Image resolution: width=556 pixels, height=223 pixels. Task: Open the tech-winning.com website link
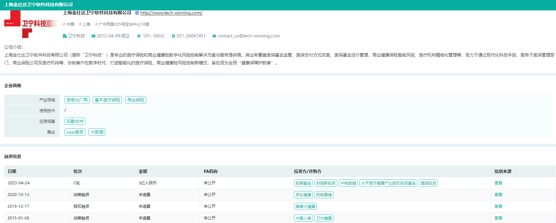click(171, 13)
